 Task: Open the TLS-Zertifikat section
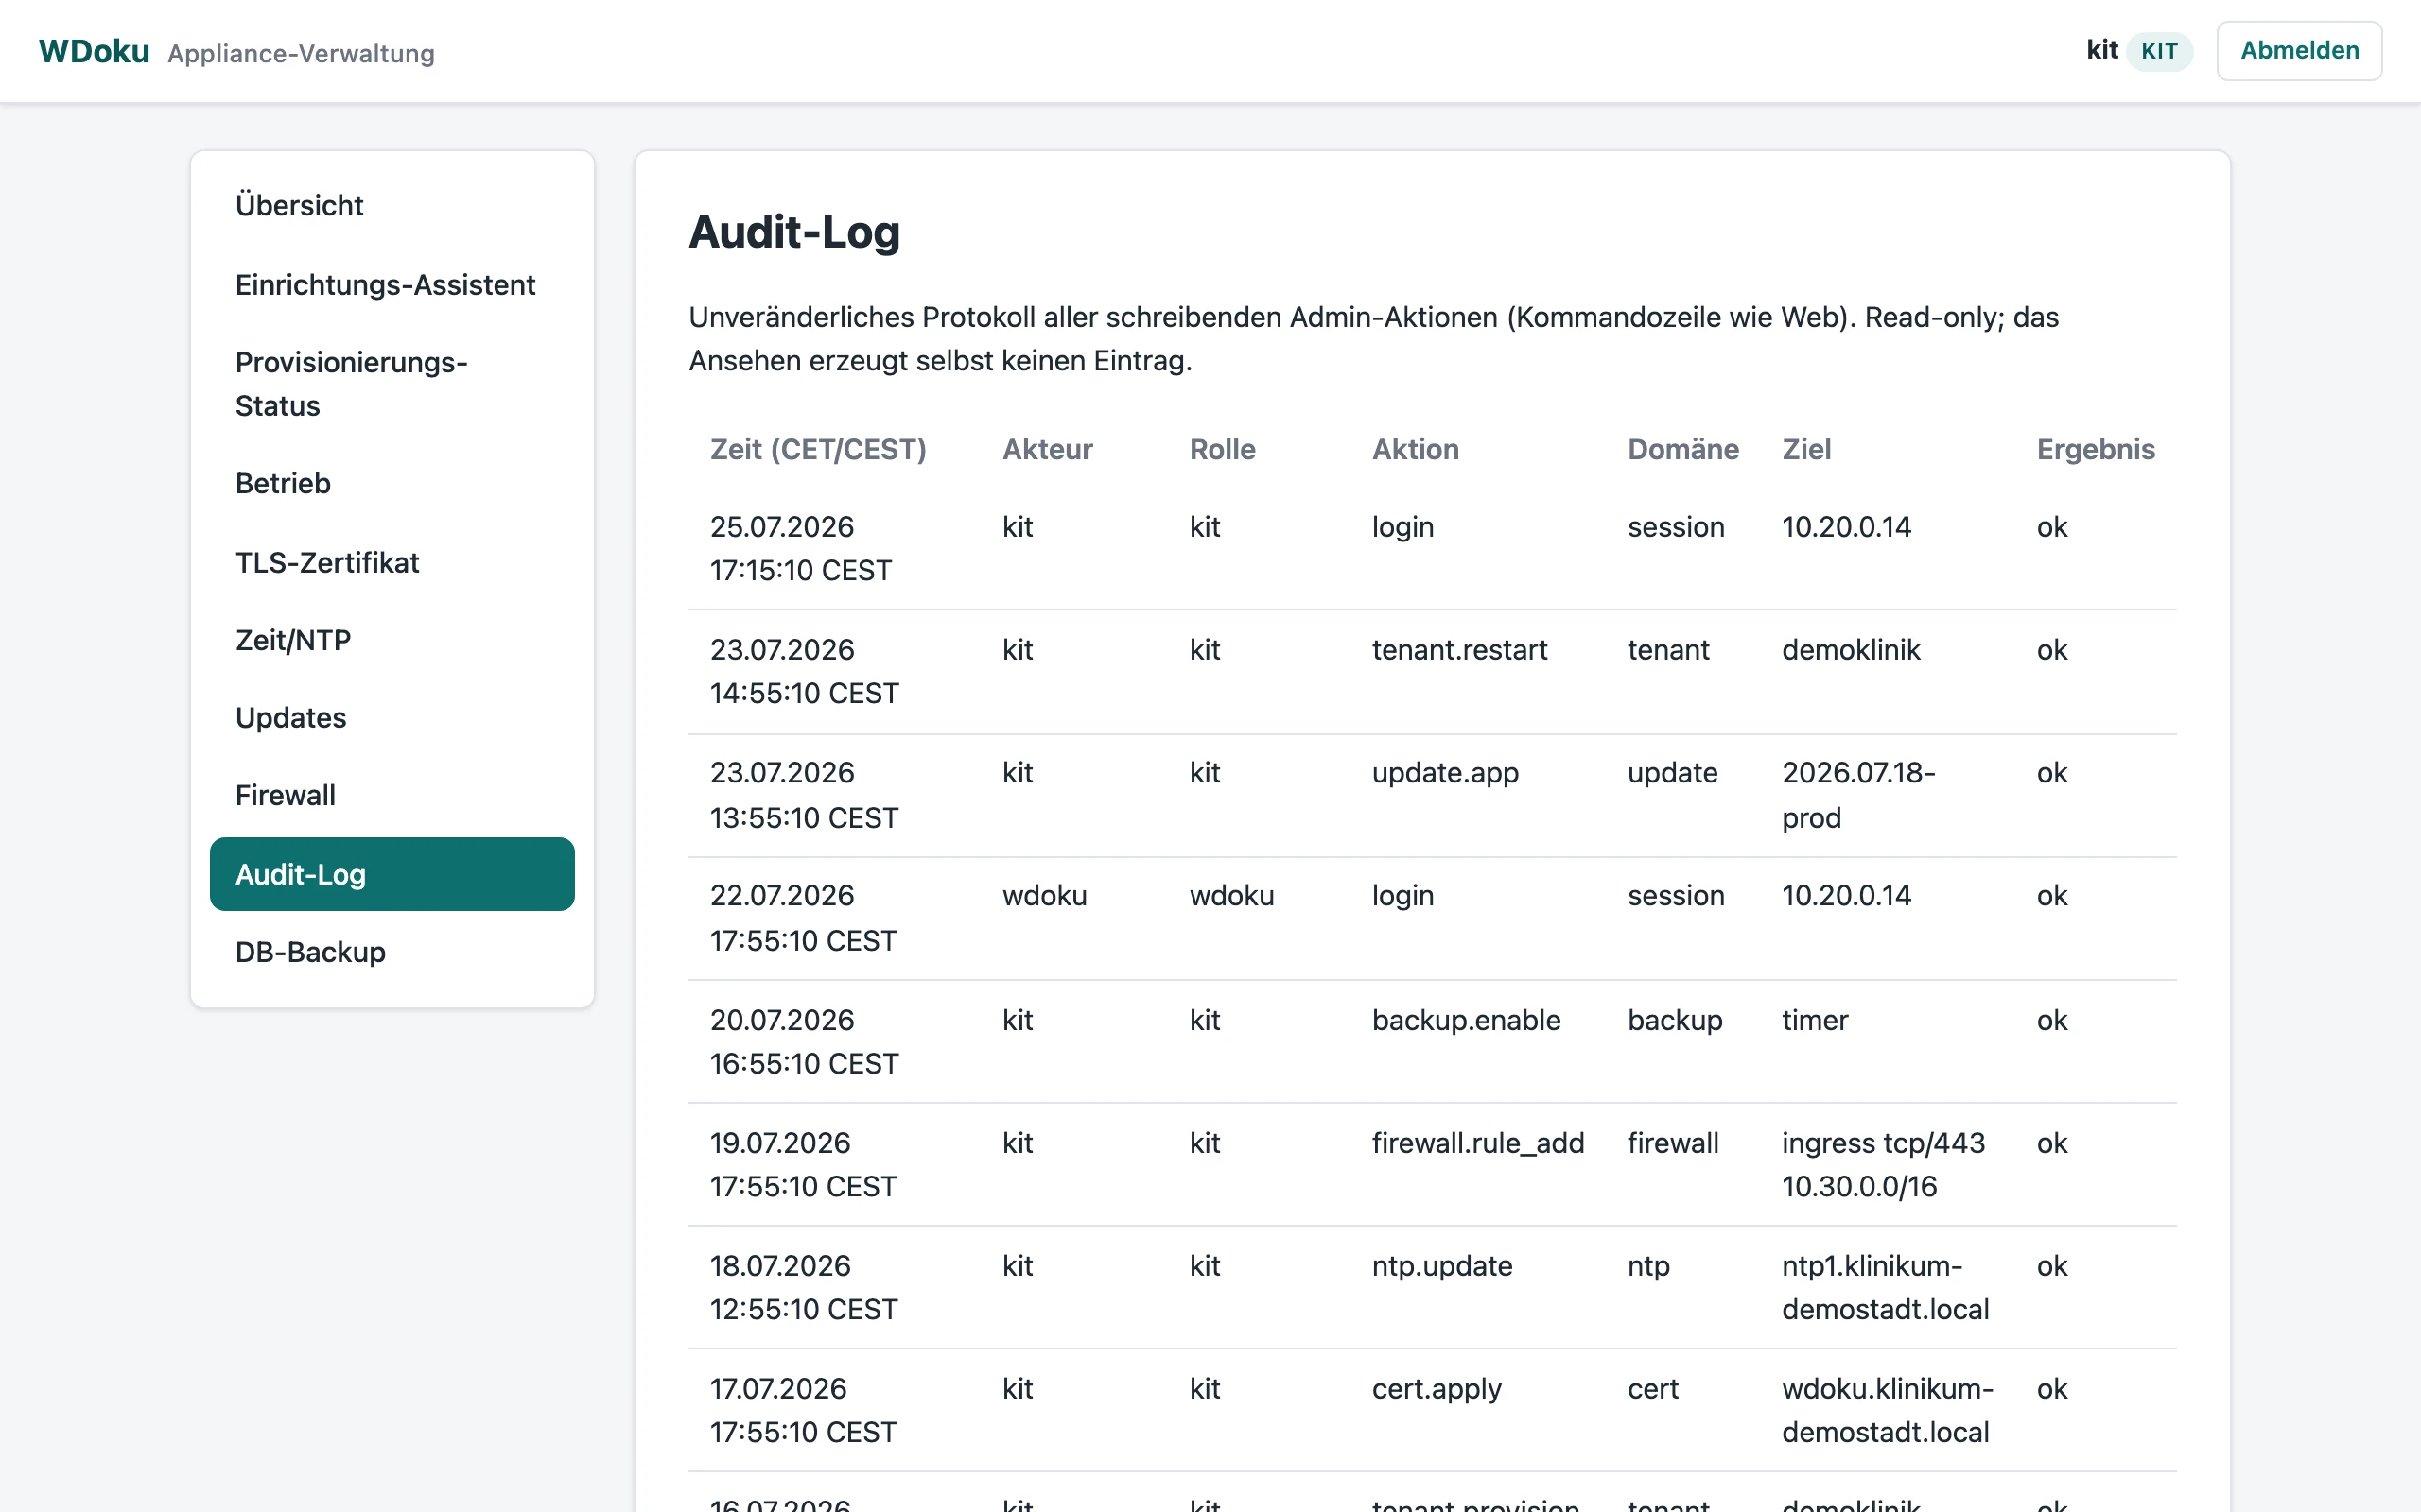pos(392,562)
